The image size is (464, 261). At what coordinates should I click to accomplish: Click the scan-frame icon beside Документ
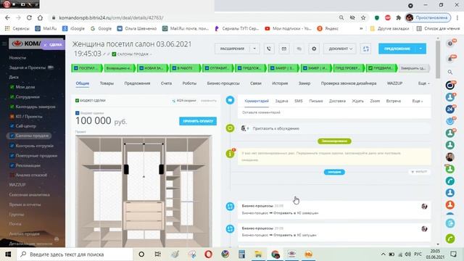365,49
